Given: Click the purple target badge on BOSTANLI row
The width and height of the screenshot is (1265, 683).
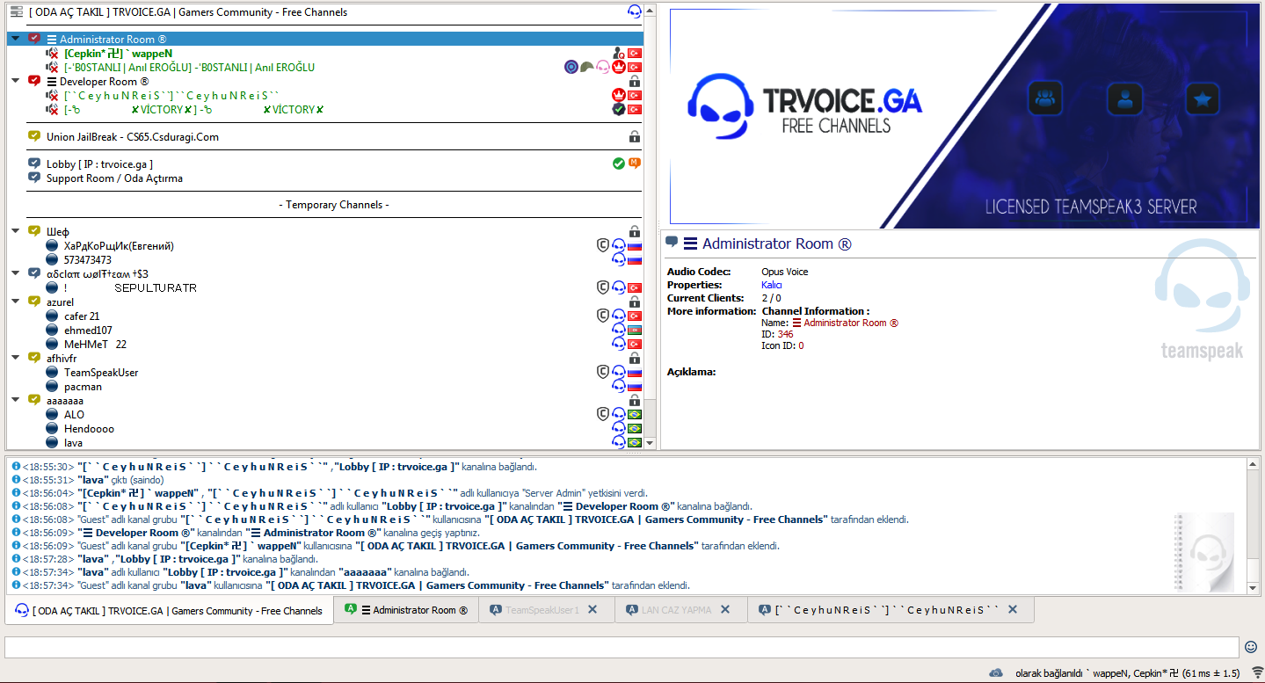Looking at the screenshot, I should click(x=571, y=68).
